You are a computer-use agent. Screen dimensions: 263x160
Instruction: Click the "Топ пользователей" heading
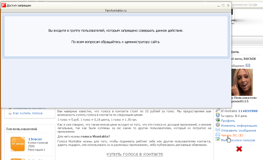[21, 129]
